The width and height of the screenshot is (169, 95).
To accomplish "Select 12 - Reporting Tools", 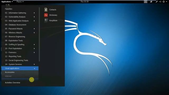I will click(x=13, y=56).
